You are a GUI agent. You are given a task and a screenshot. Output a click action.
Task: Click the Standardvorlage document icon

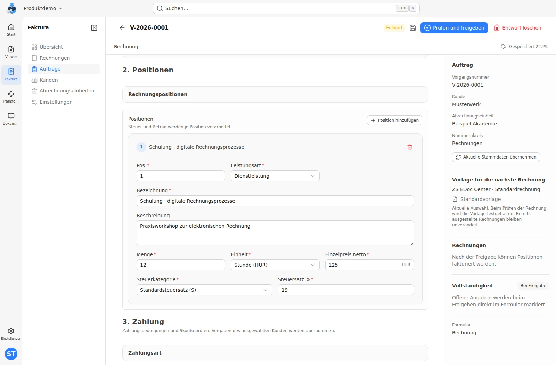pyautogui.click(x=455, y=199)
